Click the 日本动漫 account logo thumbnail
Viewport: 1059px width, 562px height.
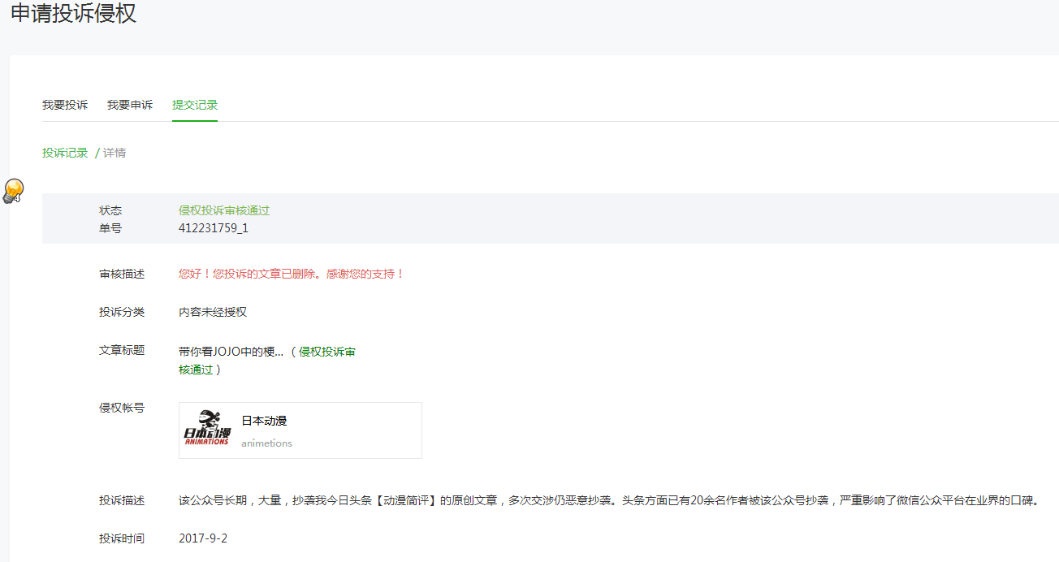click(206, 429)
